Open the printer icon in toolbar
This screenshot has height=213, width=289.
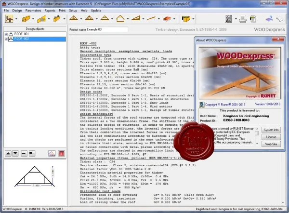point(243,19)
